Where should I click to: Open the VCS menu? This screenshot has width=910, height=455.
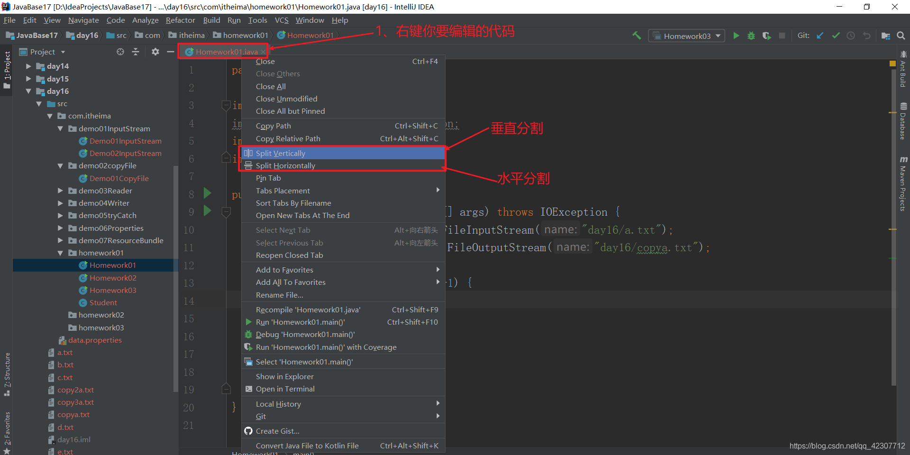[282, 20]
